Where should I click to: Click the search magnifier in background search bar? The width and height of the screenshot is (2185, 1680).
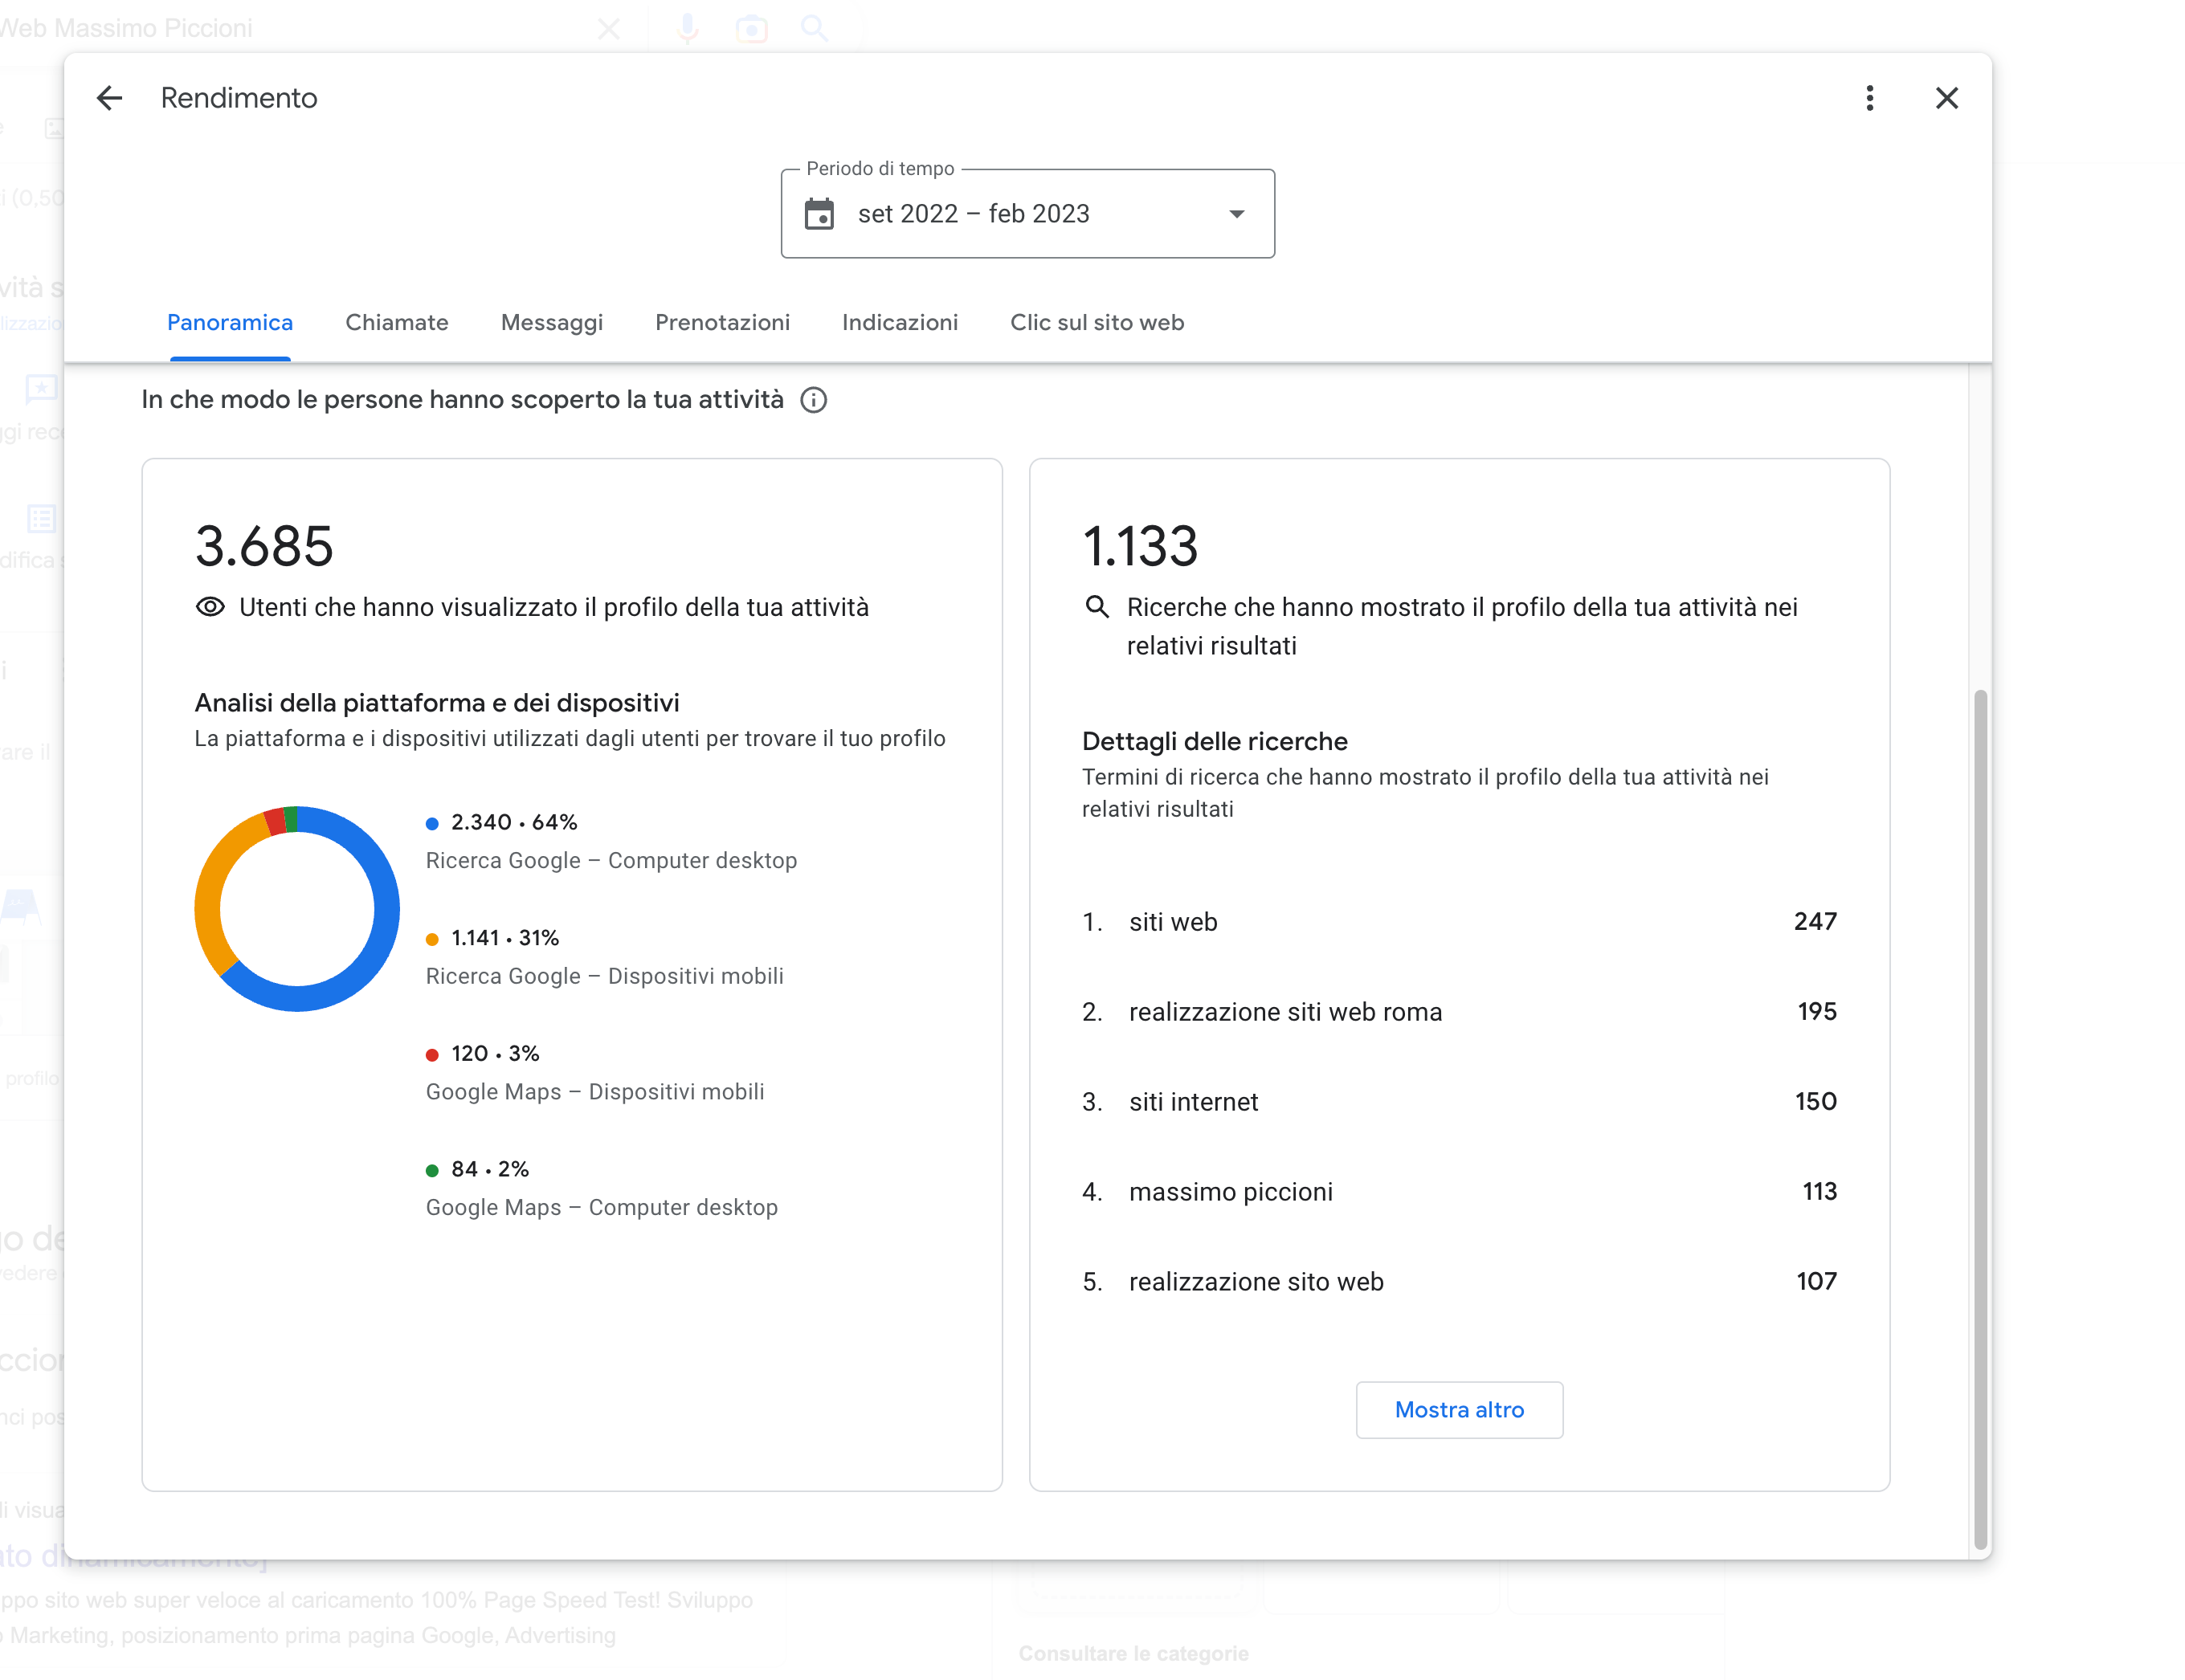(x=815, y=28)
